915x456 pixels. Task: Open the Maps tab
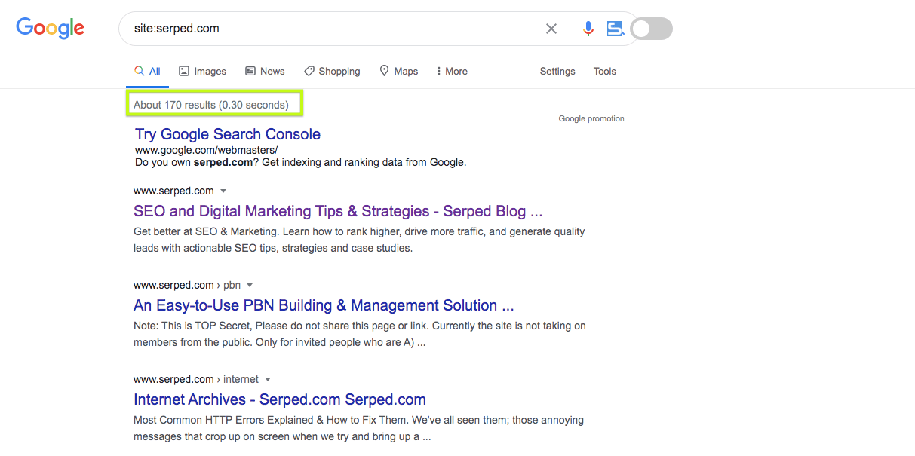[398, 71]
